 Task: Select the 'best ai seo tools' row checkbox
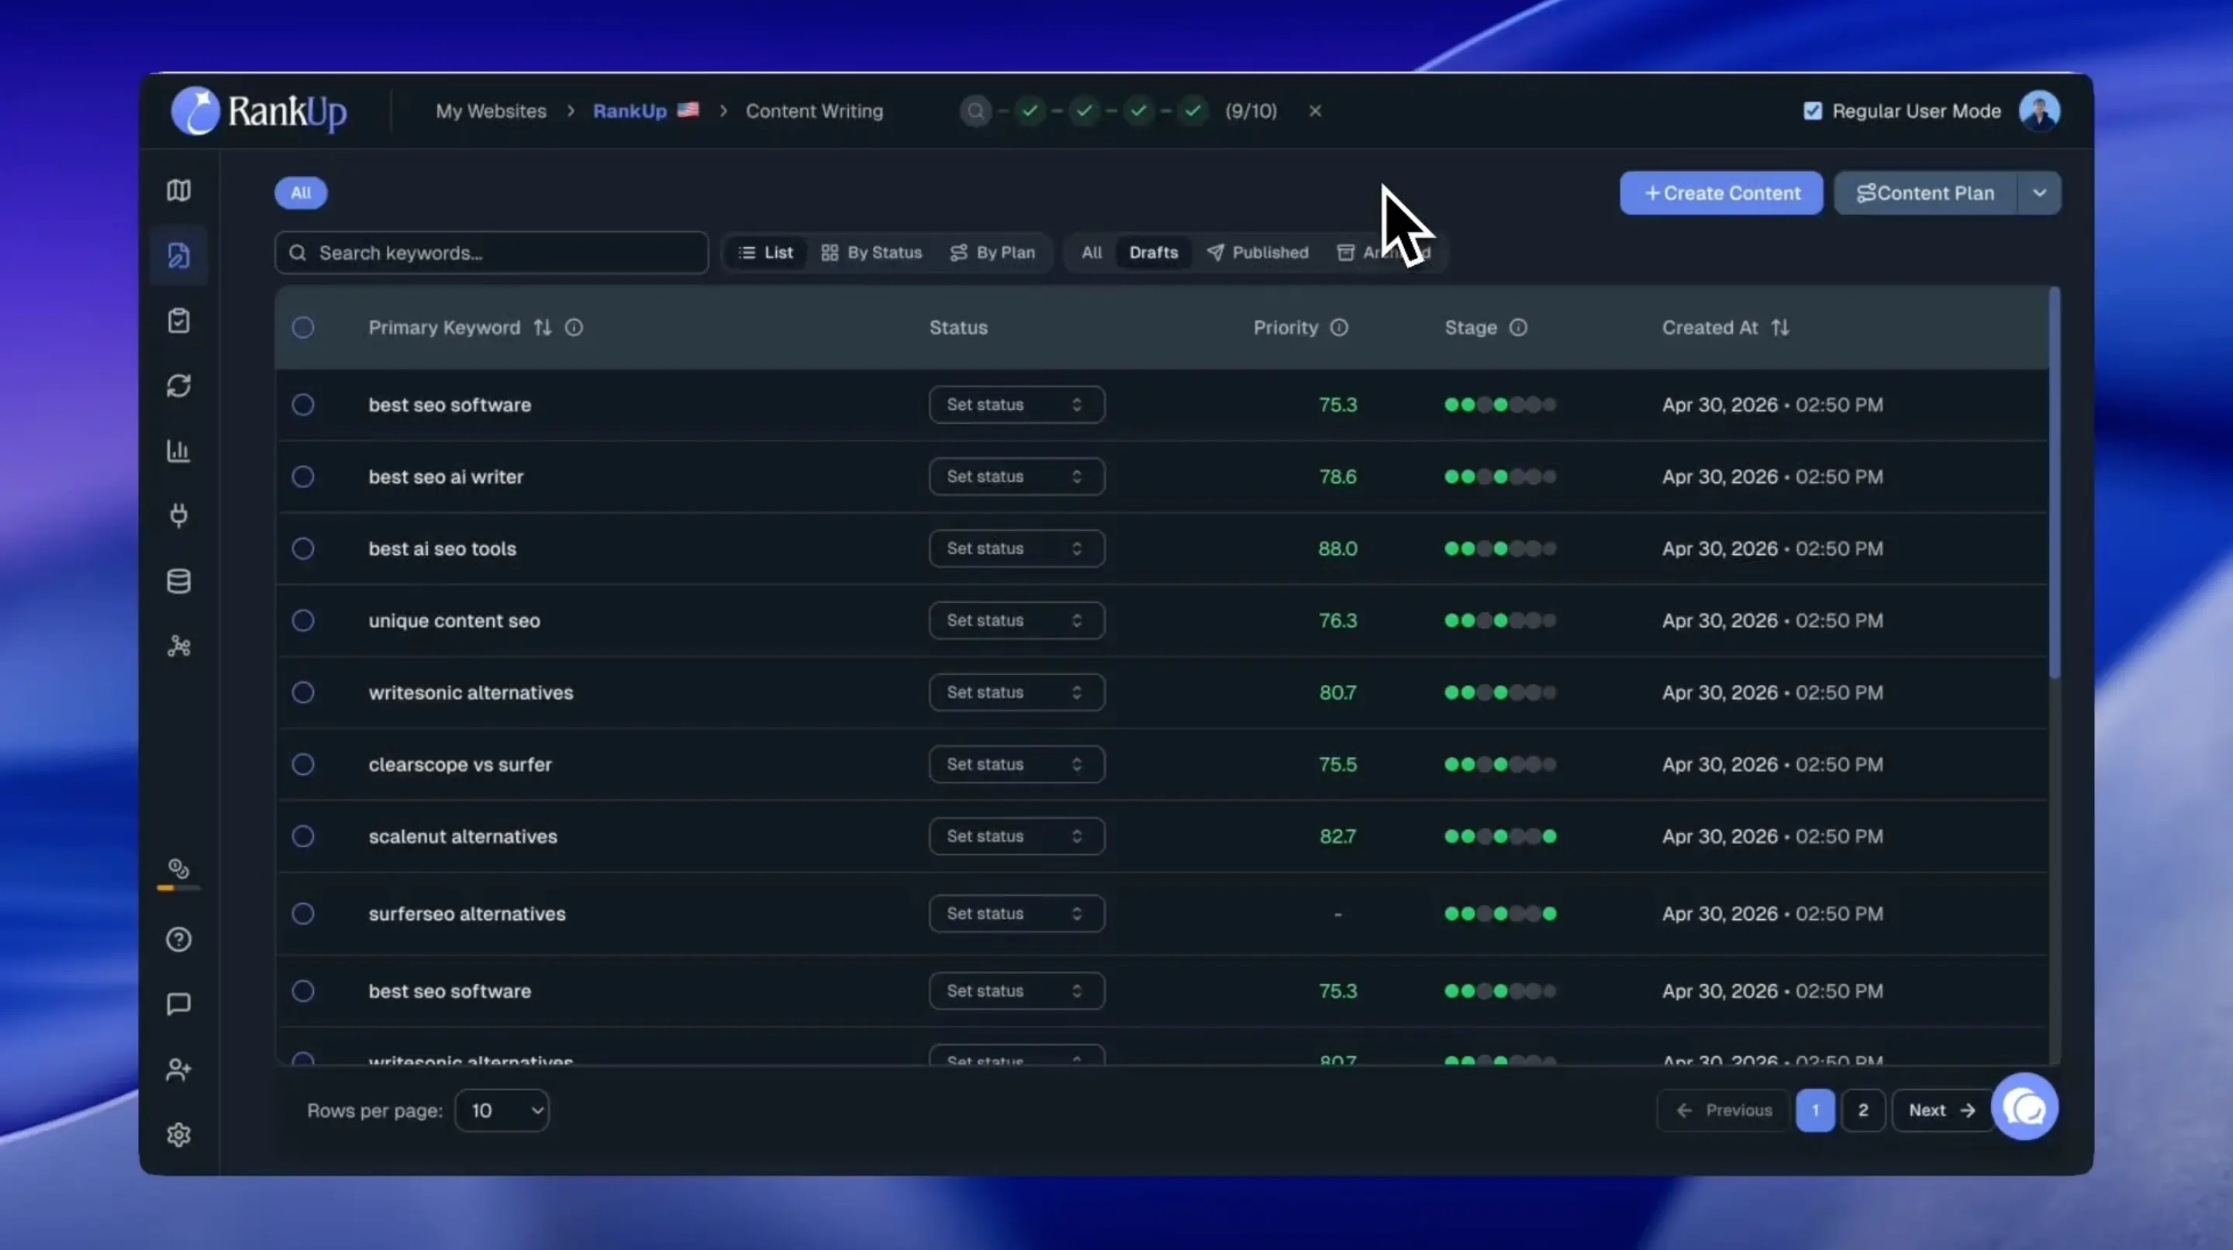point(302,549)
